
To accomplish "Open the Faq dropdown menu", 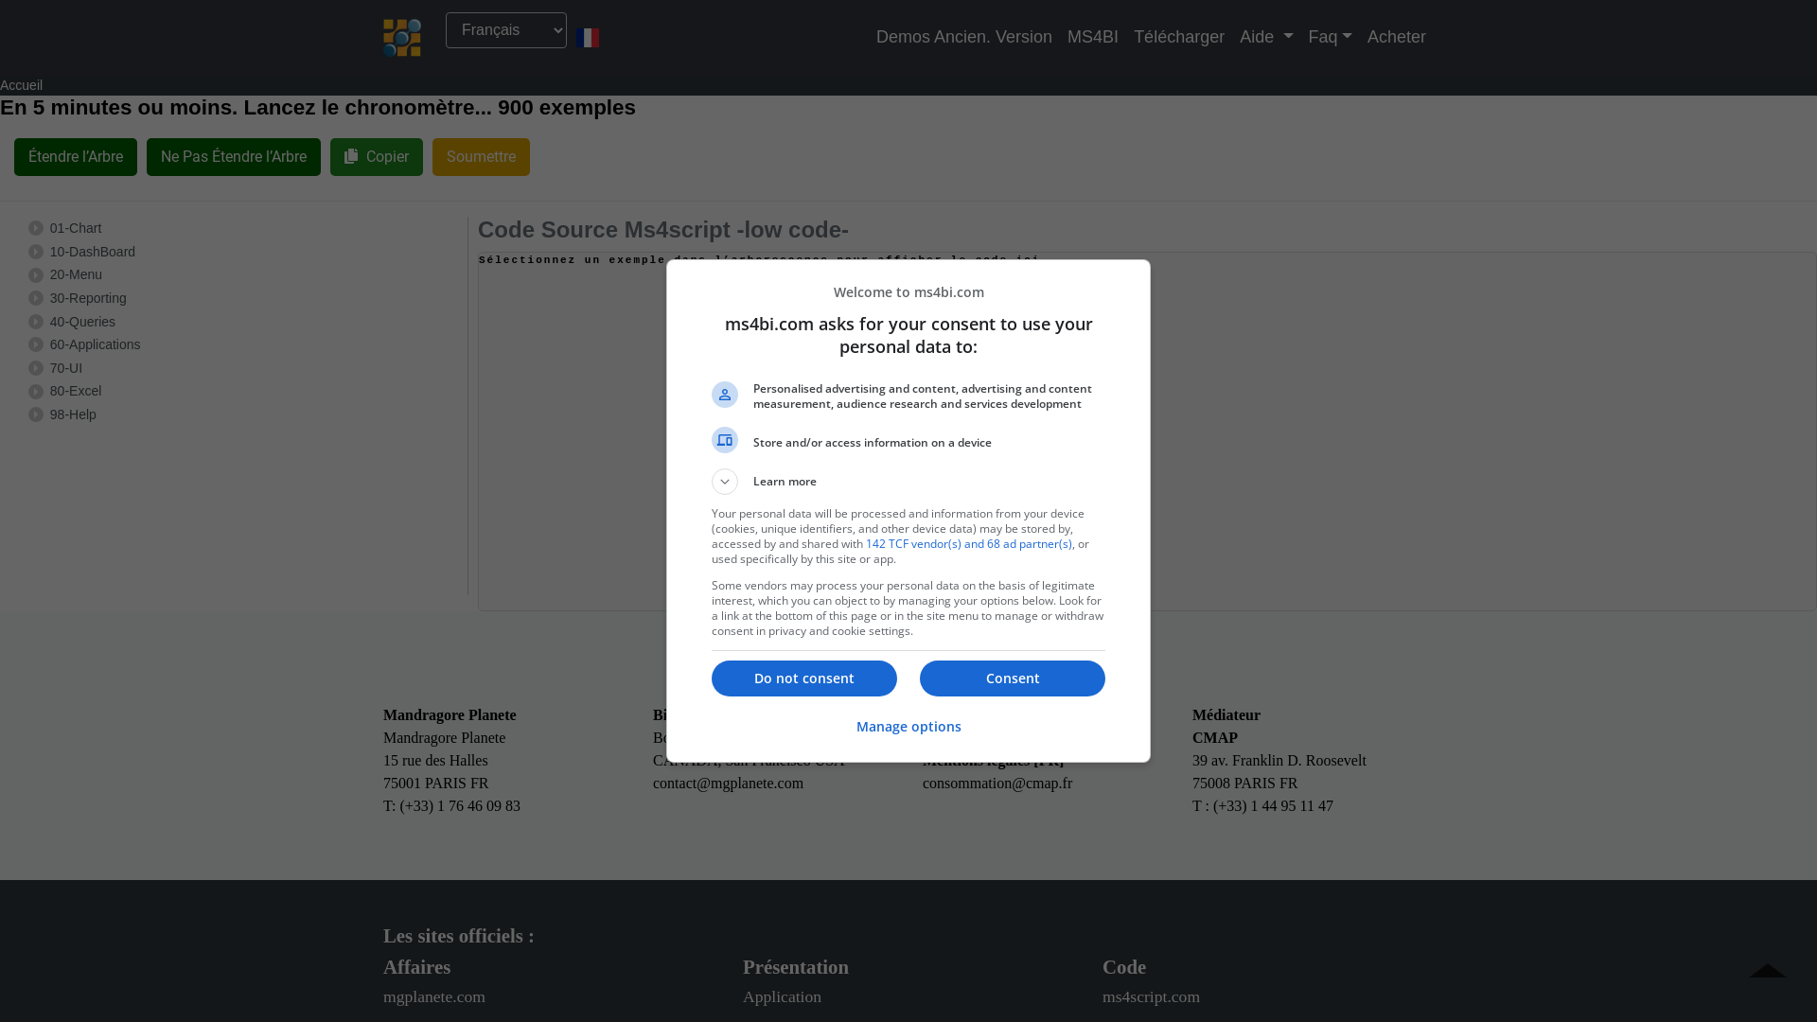I will [1330, 37].
